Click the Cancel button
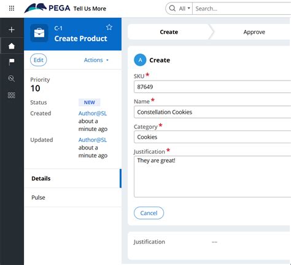This screenshot has width=291, height=265. (149, 213)
